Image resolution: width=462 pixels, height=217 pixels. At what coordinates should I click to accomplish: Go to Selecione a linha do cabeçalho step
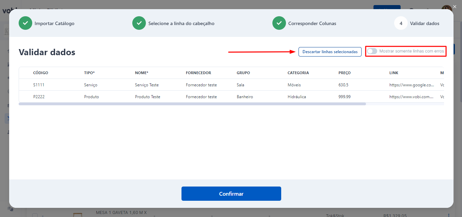tap(181, 23)
